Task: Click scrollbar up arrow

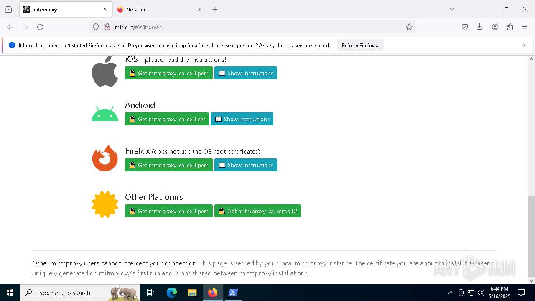Action: tap(531, 59)
